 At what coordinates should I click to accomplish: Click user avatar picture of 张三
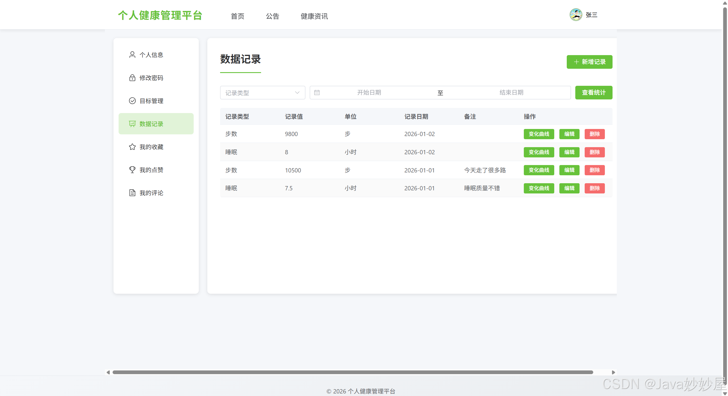tap(576, 15)
